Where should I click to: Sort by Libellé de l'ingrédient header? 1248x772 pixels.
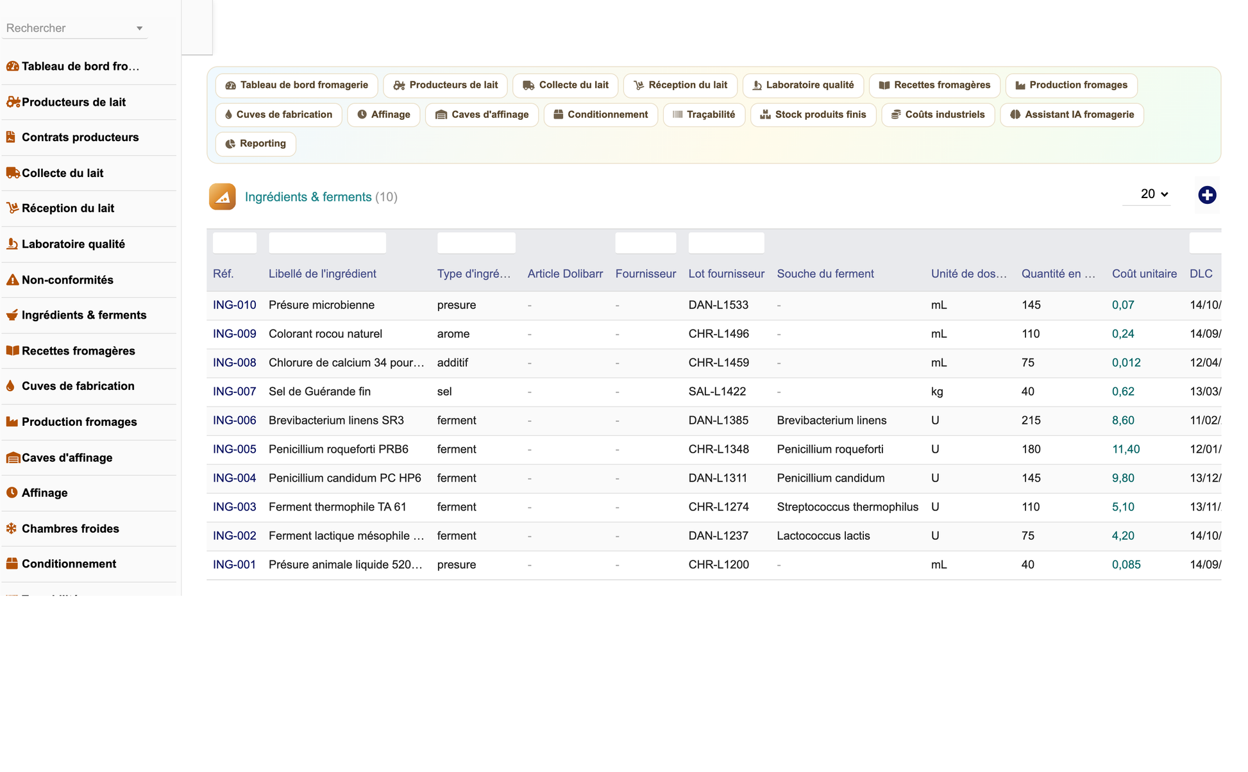coord(322,274)
